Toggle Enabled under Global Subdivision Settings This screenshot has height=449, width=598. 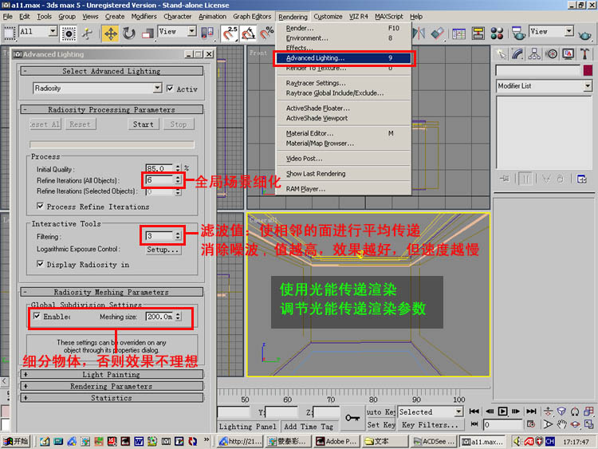coord(37,317)
